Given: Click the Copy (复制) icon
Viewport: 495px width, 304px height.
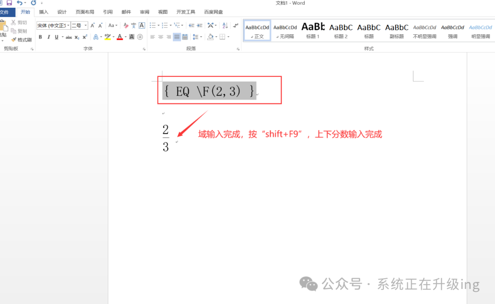Looking at the screenshot, I should (13, 31).
